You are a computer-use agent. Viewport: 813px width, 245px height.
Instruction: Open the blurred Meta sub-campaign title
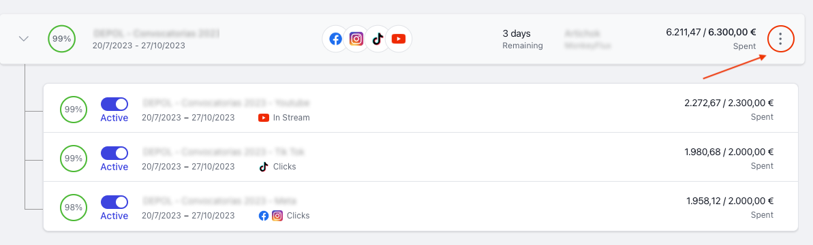coord(219,201)
